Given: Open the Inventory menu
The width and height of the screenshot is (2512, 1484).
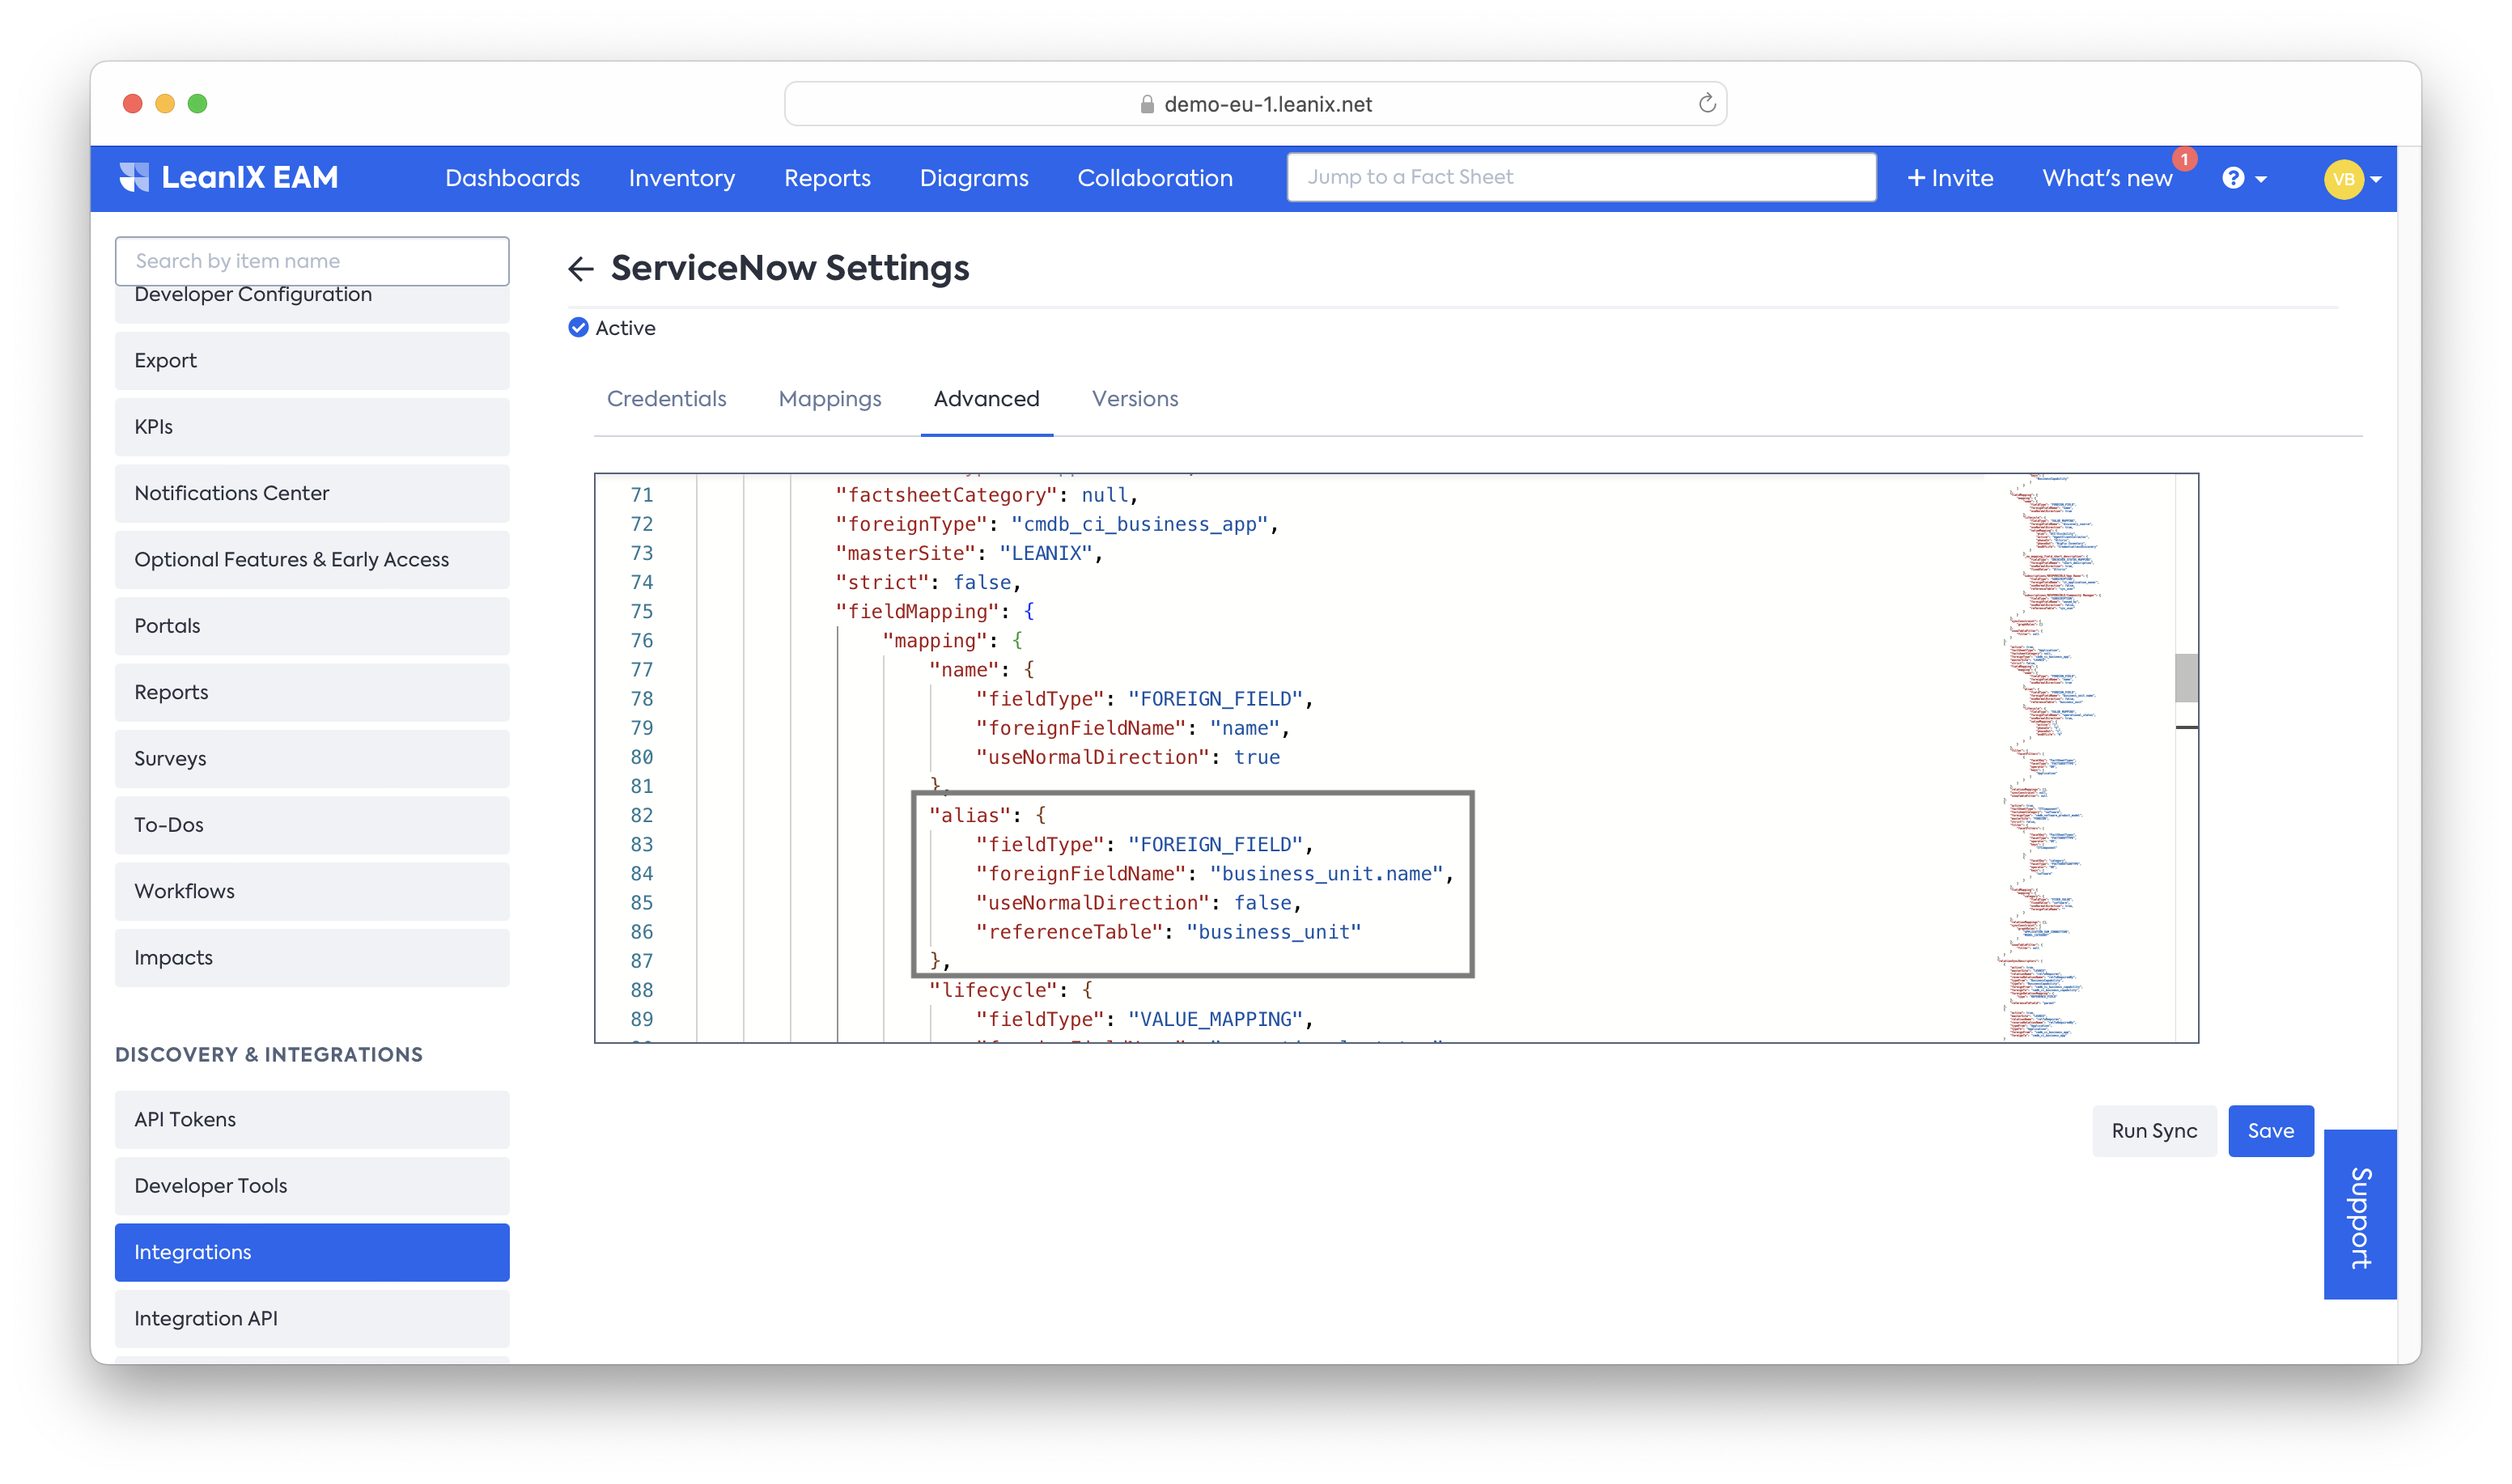Looking at the screenshot, I should tap(681, 178).
